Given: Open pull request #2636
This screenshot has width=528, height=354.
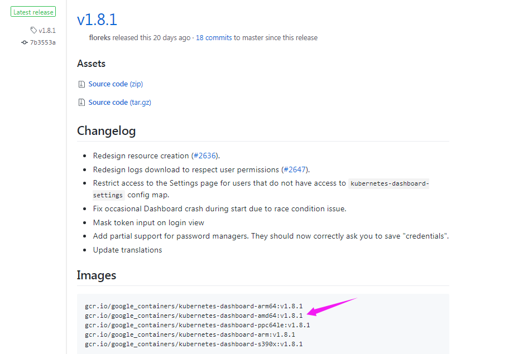Looking at the screenshot, I should (x=205, y=156).
